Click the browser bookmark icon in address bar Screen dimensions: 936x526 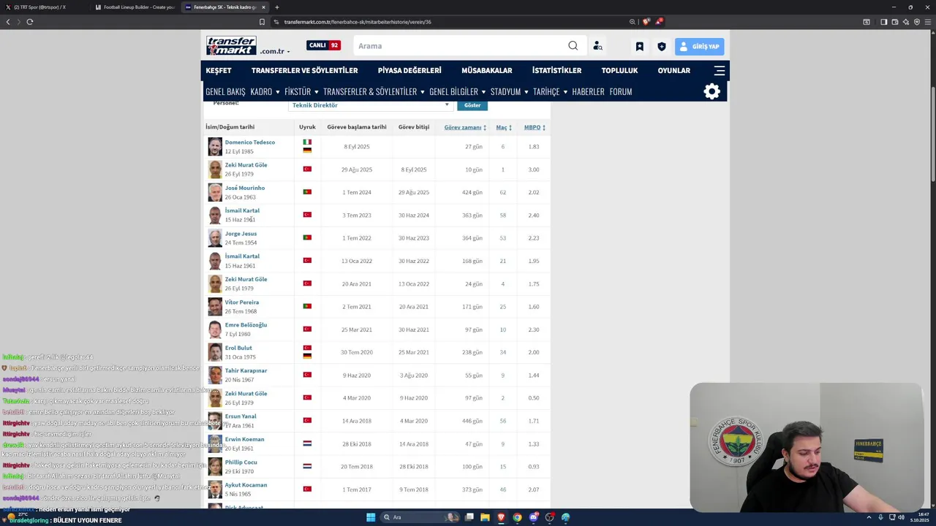(262, 22)
